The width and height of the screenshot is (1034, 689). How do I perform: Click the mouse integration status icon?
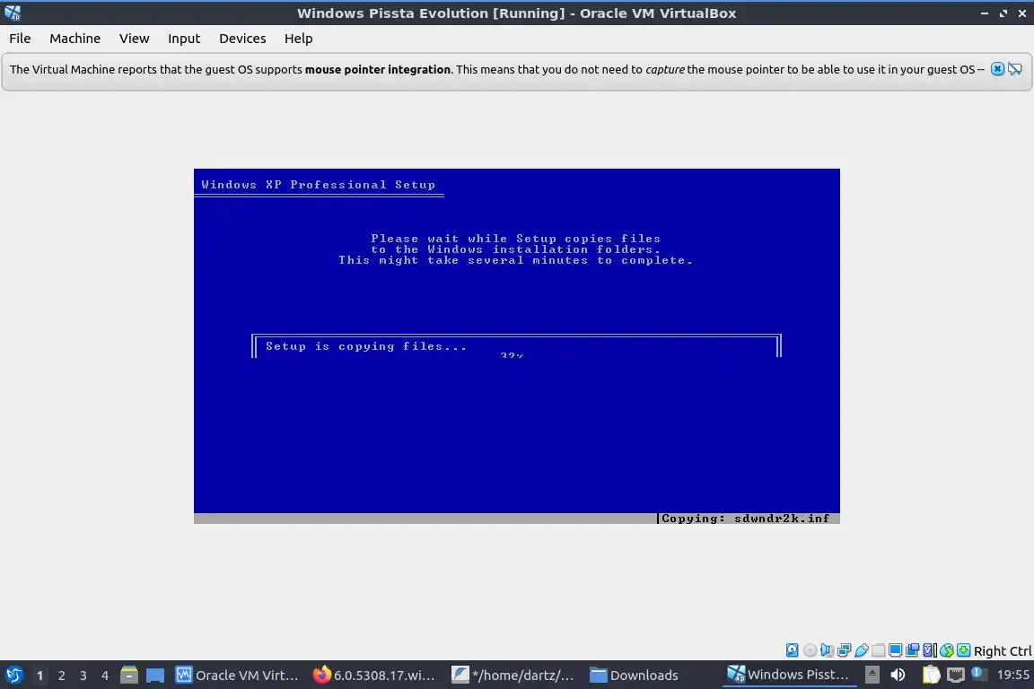point(947,650)
